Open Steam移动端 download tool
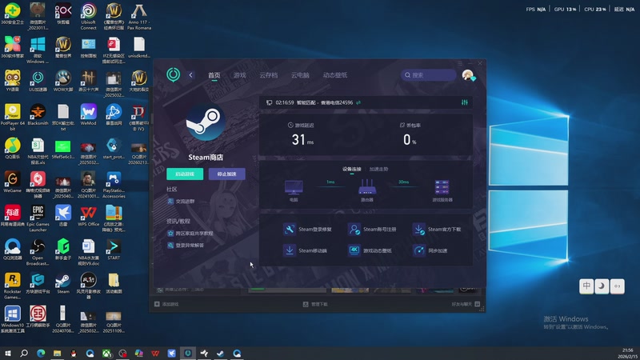 tap(305, 250)
